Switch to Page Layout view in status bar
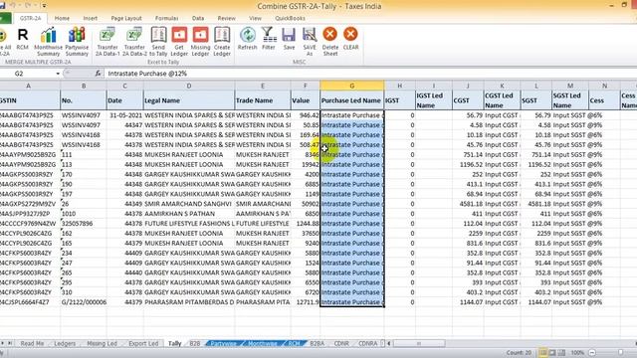Screen dimensions: 637x358 tap(552, 353)
